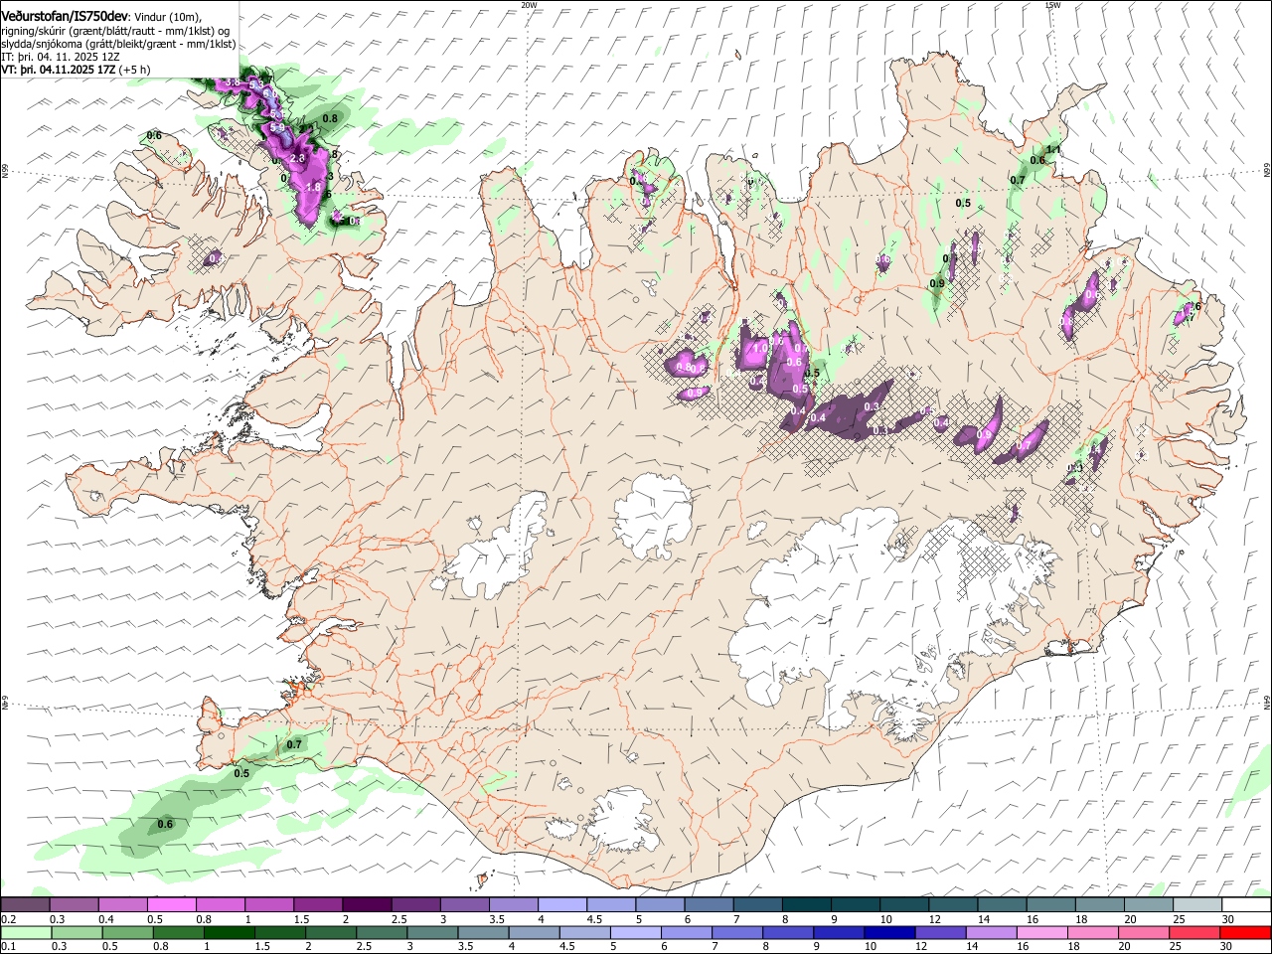Click the light lavender swatch labeled 4, upper row

pyautogui.click(x=560, y=905)
